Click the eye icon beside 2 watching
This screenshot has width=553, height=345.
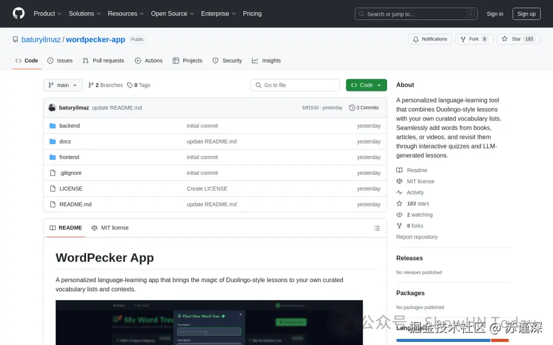tap(399, 215)
